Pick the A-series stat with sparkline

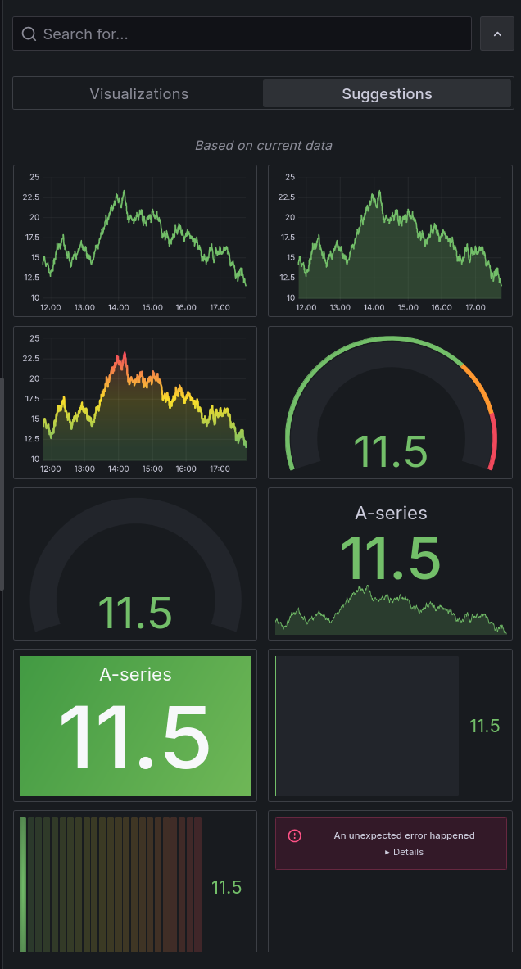click(390, 564)
